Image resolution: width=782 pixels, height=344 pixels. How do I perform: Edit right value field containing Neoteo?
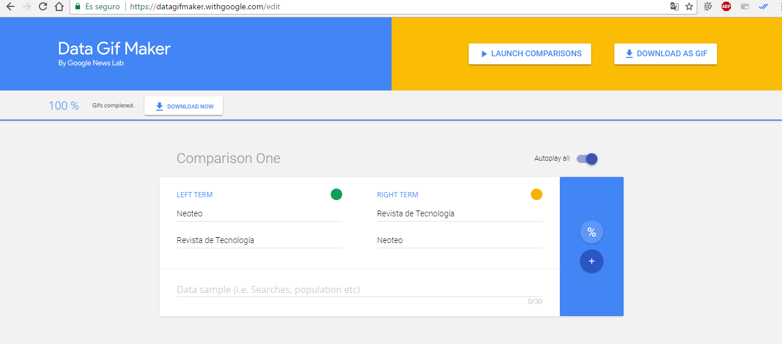459,241
